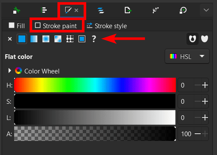Screen dimensions: 217x155
Task: Open the Layers and Objects tab
Action: click(x=101, y=10)
